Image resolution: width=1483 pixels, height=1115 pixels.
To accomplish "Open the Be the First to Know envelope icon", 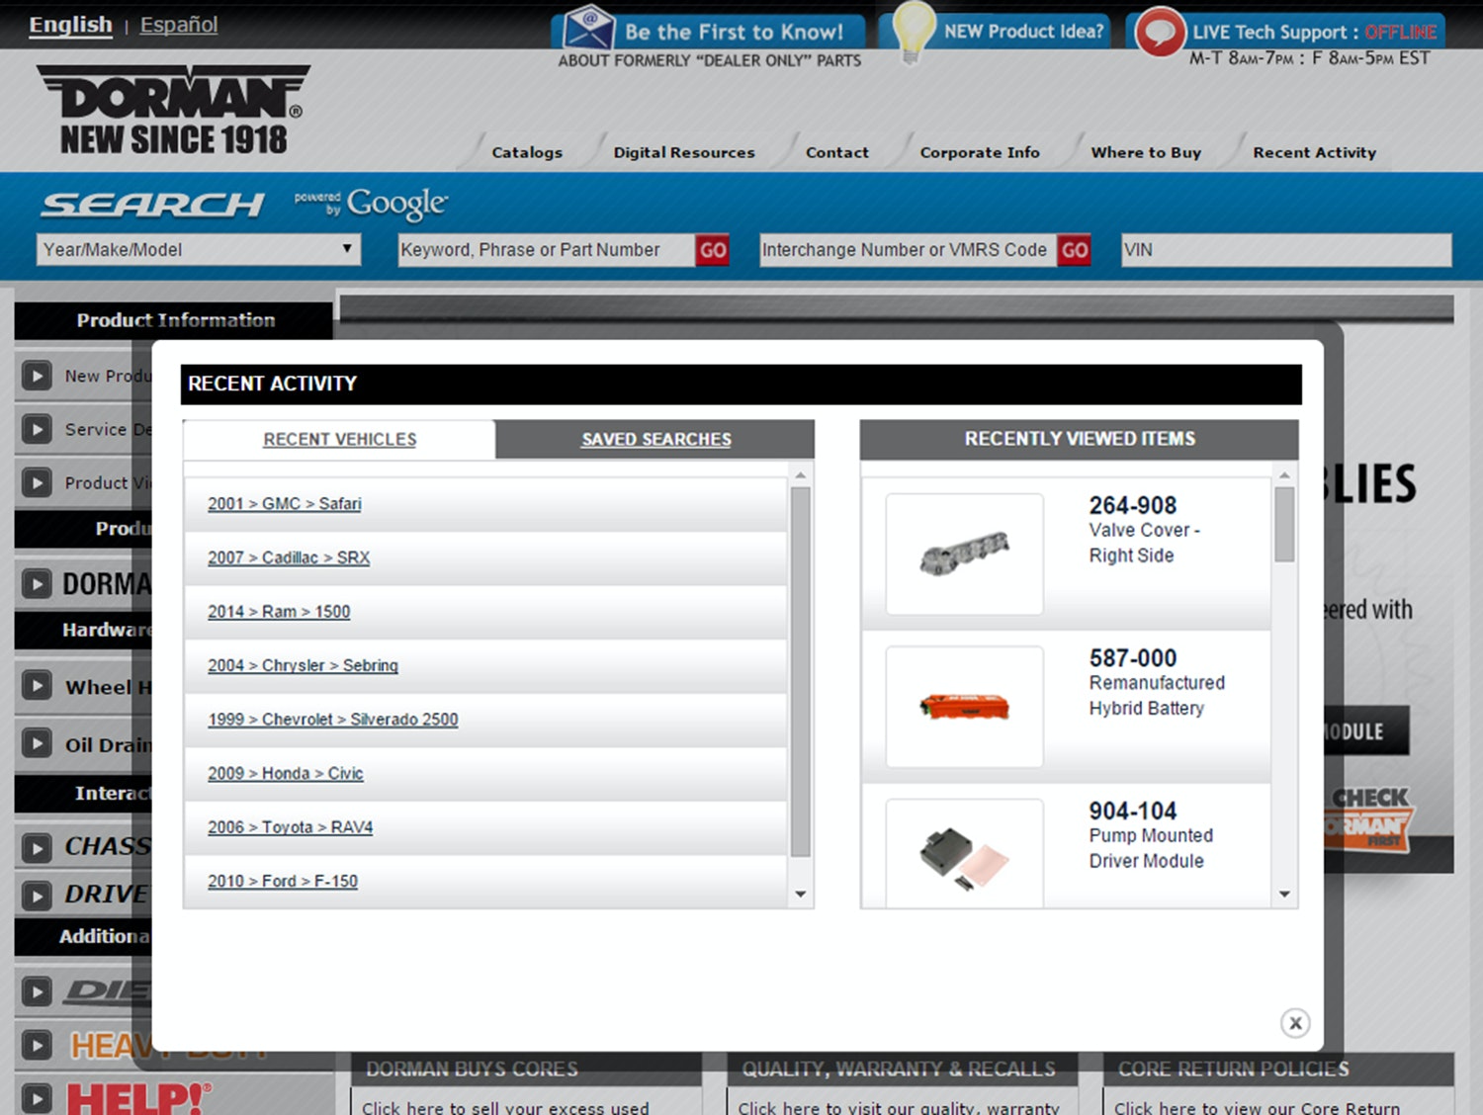I will pos(589,30).
